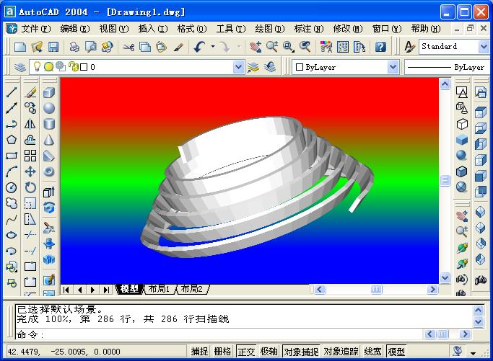Open the 绘图(D) menu
The width and height of the screenshot is (493, 361).
tap(270, 29)
